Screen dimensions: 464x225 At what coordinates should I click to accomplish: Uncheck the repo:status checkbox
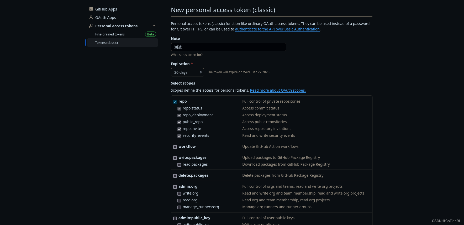179,108
